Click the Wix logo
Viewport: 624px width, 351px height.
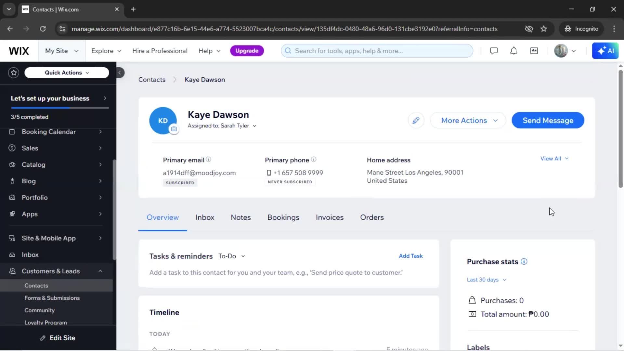(x=19, y=51)
